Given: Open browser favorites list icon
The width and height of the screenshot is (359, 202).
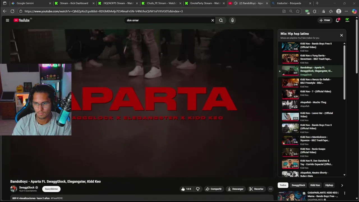Looking at the screenshot, I should click(x=331, y=11).
